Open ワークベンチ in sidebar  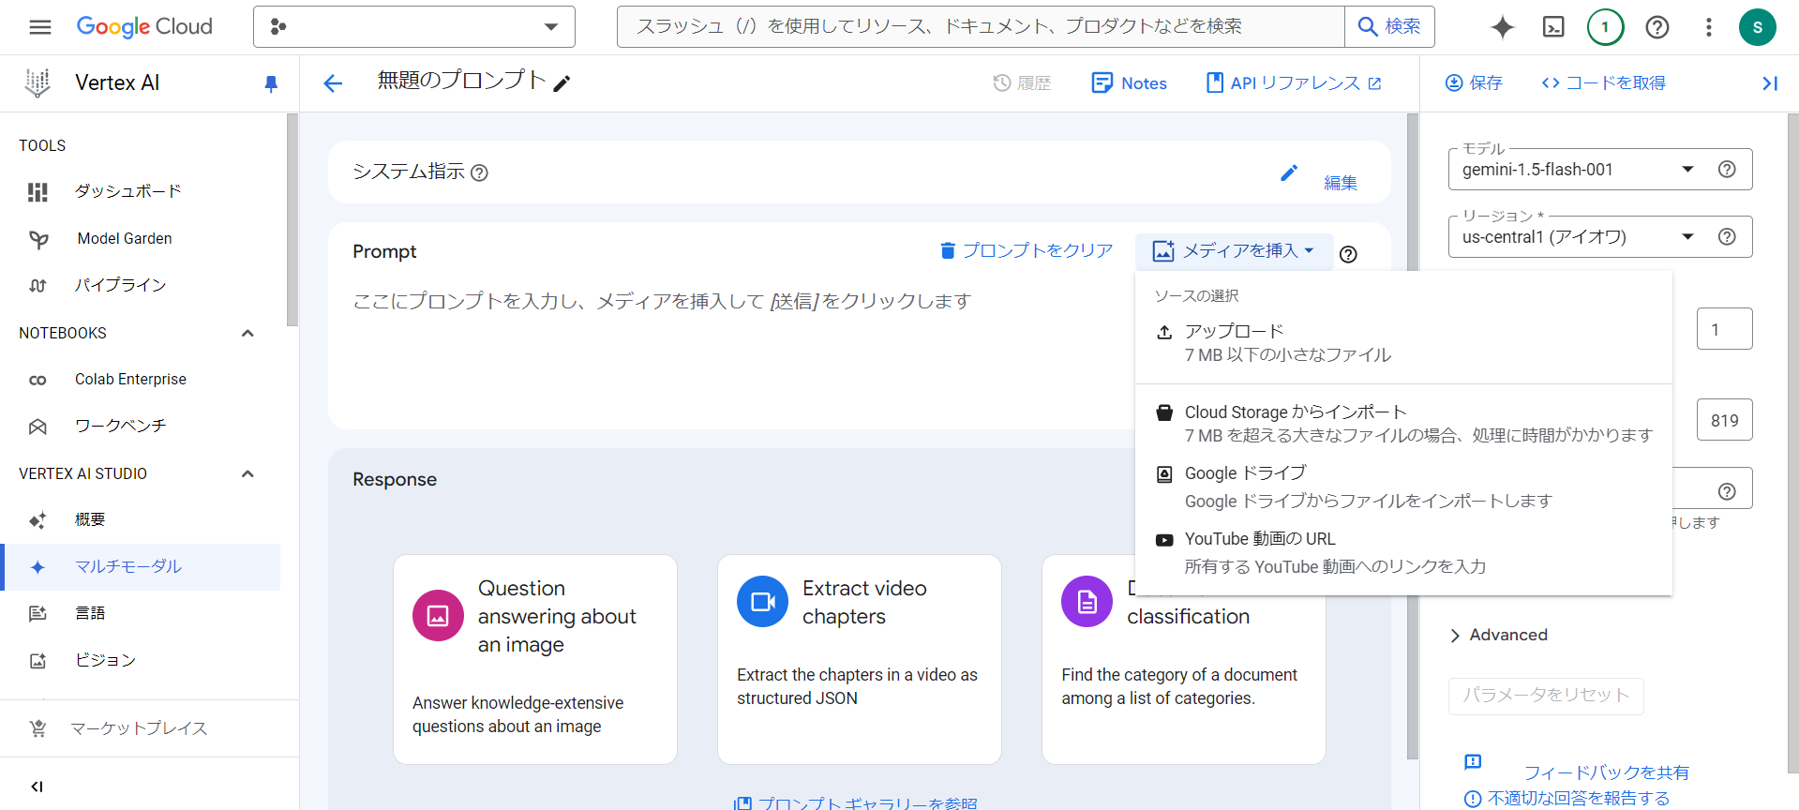click(x=141, y=427)
